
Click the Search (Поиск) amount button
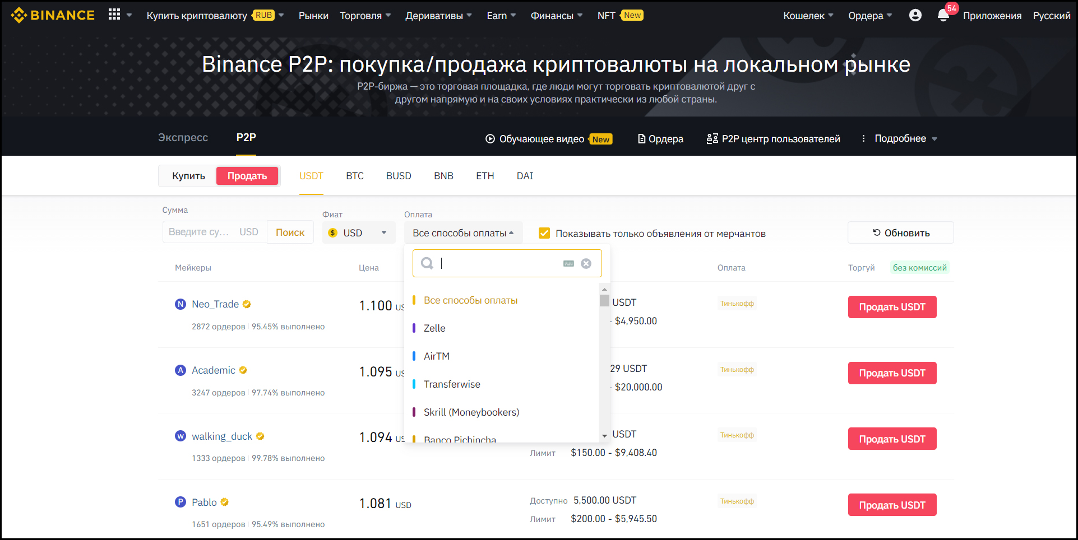(x=290, y=232)
